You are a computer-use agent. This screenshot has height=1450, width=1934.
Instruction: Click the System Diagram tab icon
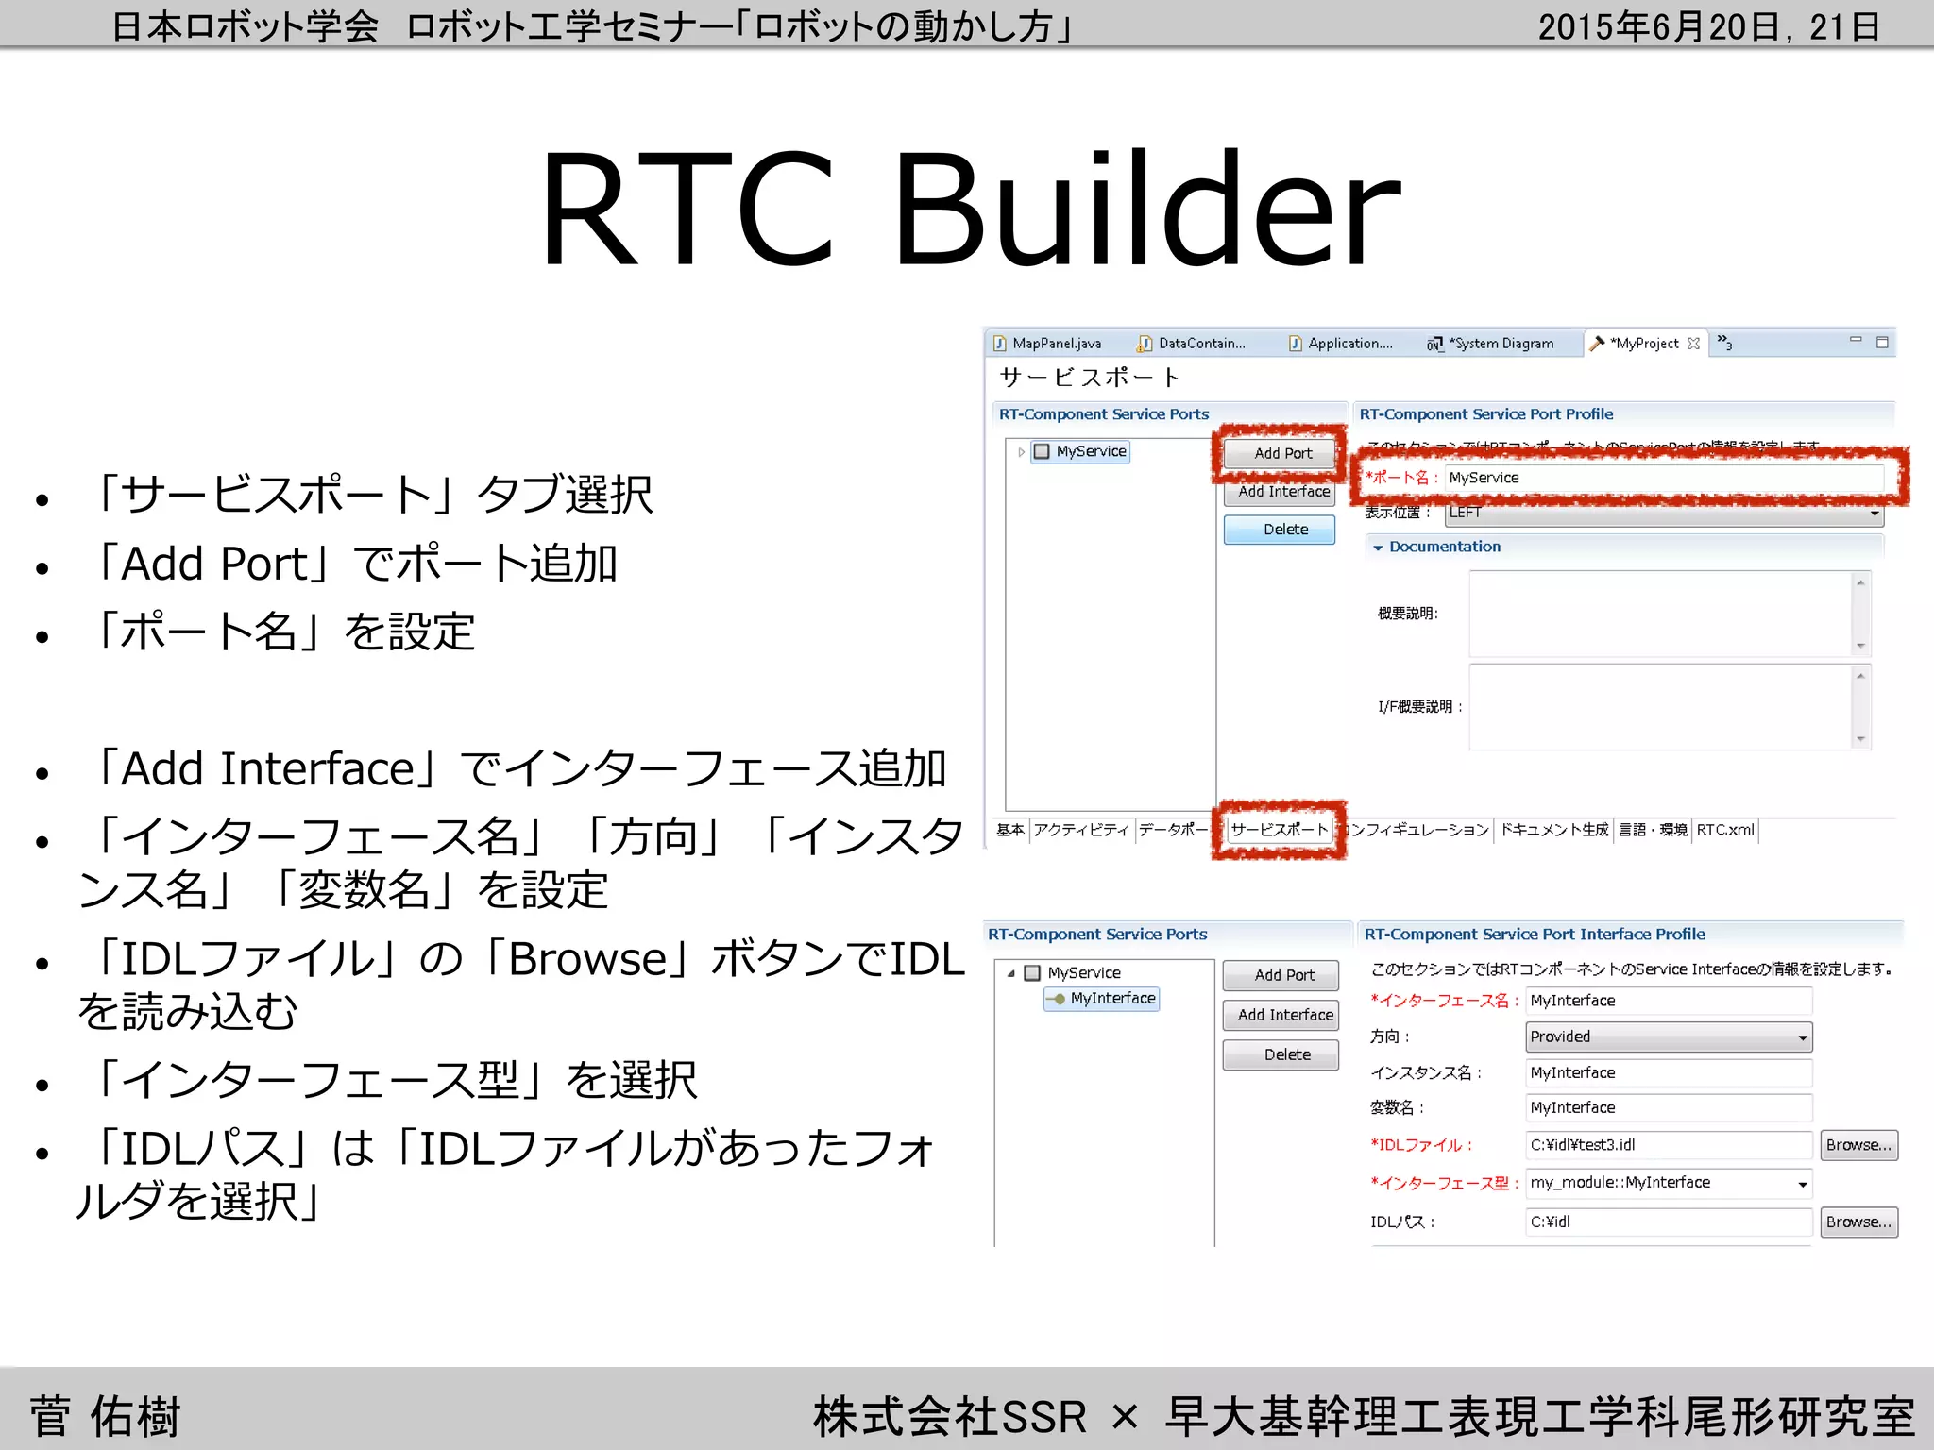click(x=1434, y=344)
